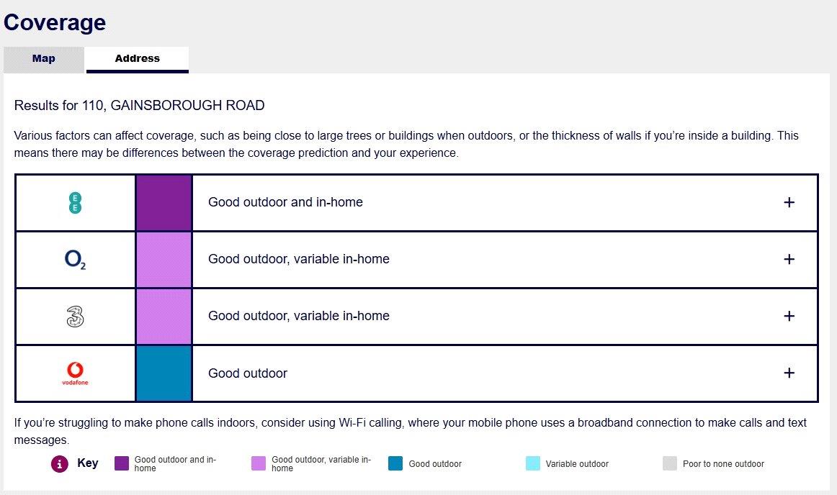837x495 pixels.
Task: Expand EE coverage details with plus
Action: pyautogui.click(x=789, y=202)
